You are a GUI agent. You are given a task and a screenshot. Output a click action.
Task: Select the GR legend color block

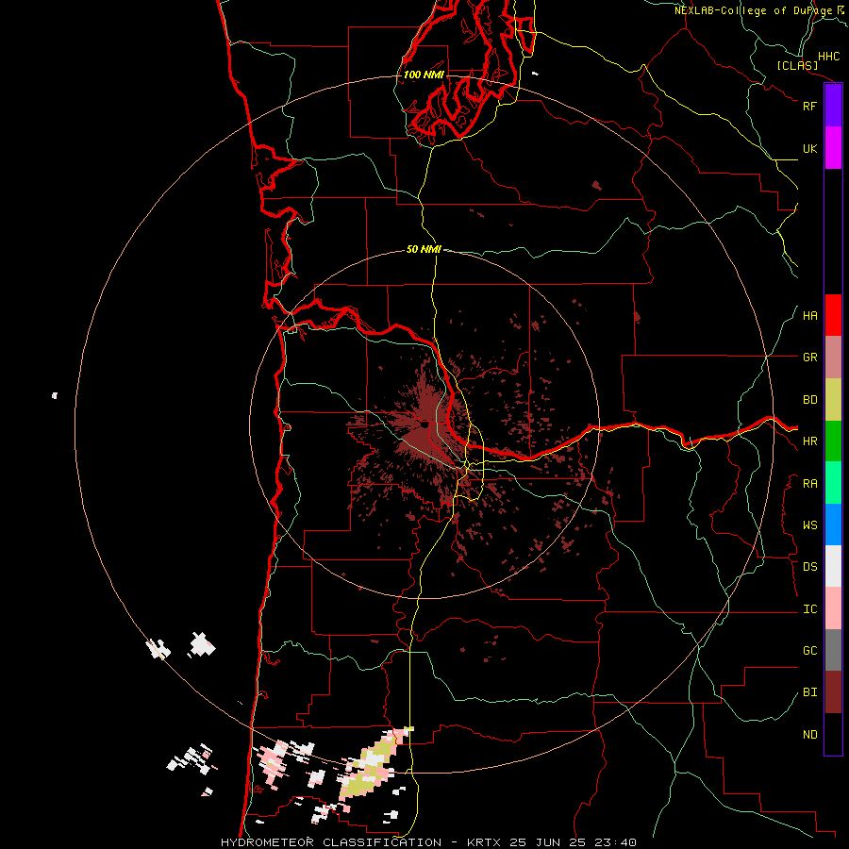pos(833,358)
